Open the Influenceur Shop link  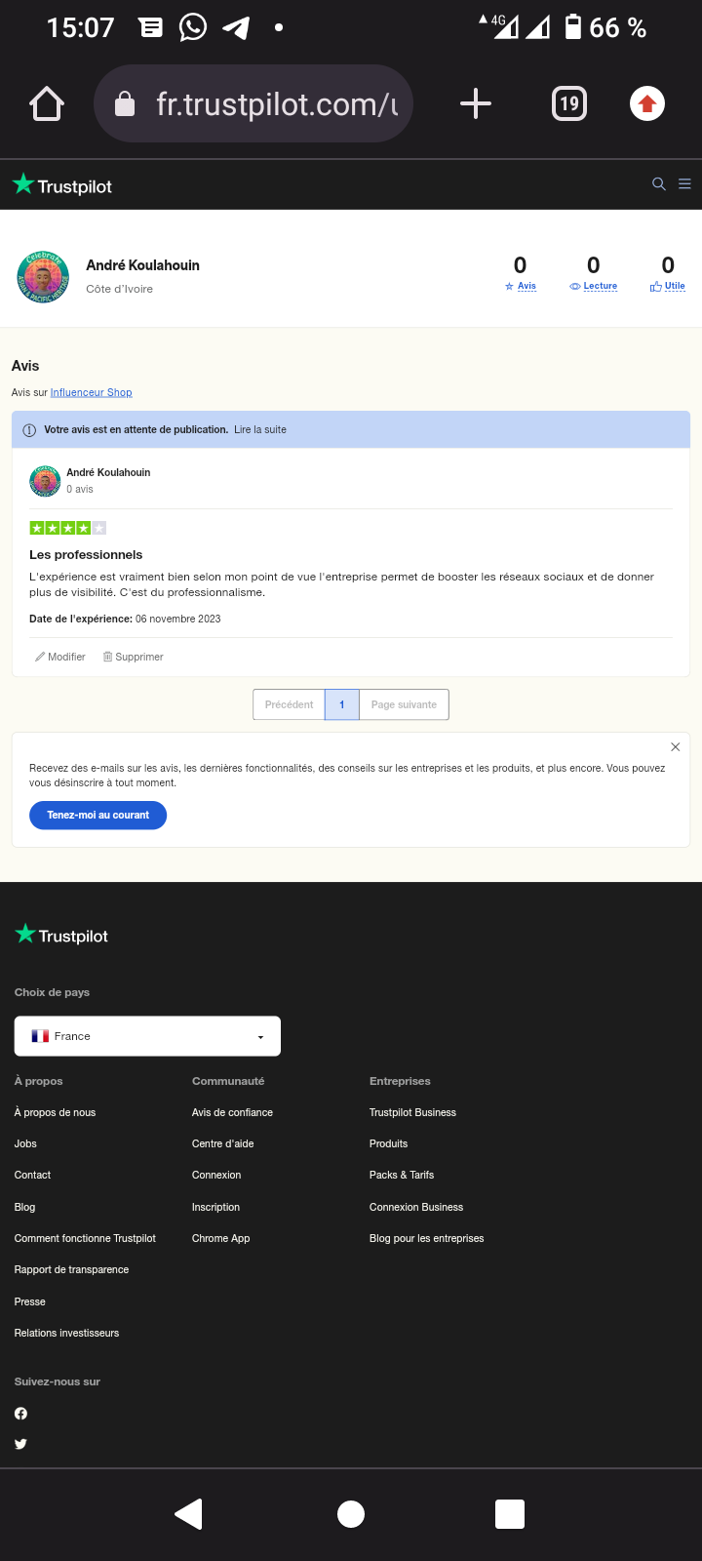91,392
